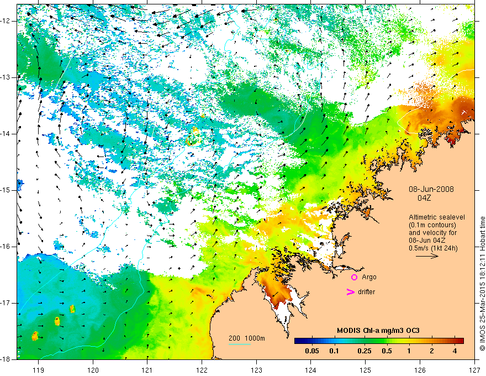Click the colorbar value 0.05
This screenshot has height=376, width=486.
312,351
